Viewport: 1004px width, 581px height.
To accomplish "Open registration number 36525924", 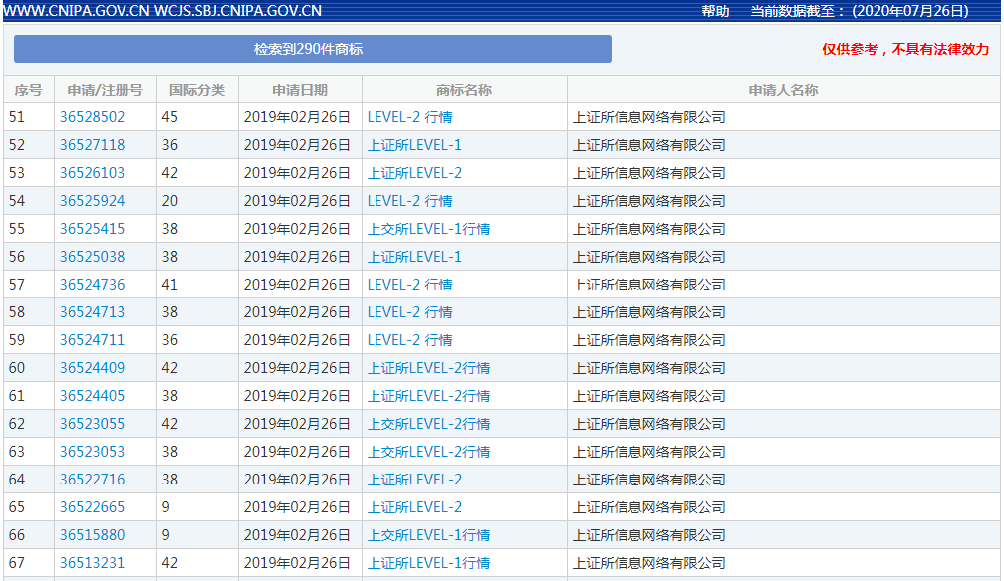I will pos(92,201).
